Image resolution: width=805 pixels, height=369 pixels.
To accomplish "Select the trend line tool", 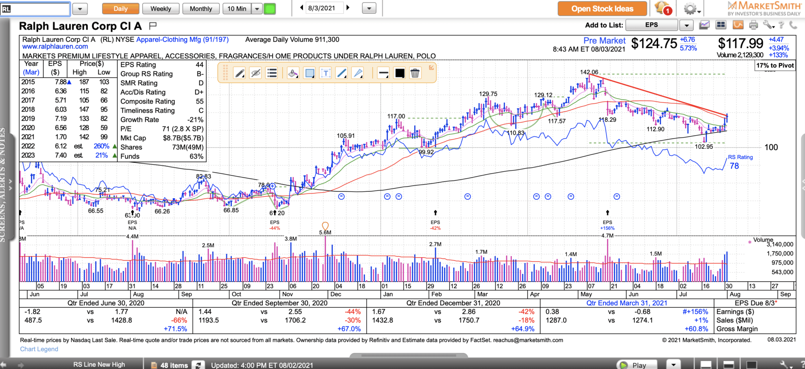I will tap(342, 73).
